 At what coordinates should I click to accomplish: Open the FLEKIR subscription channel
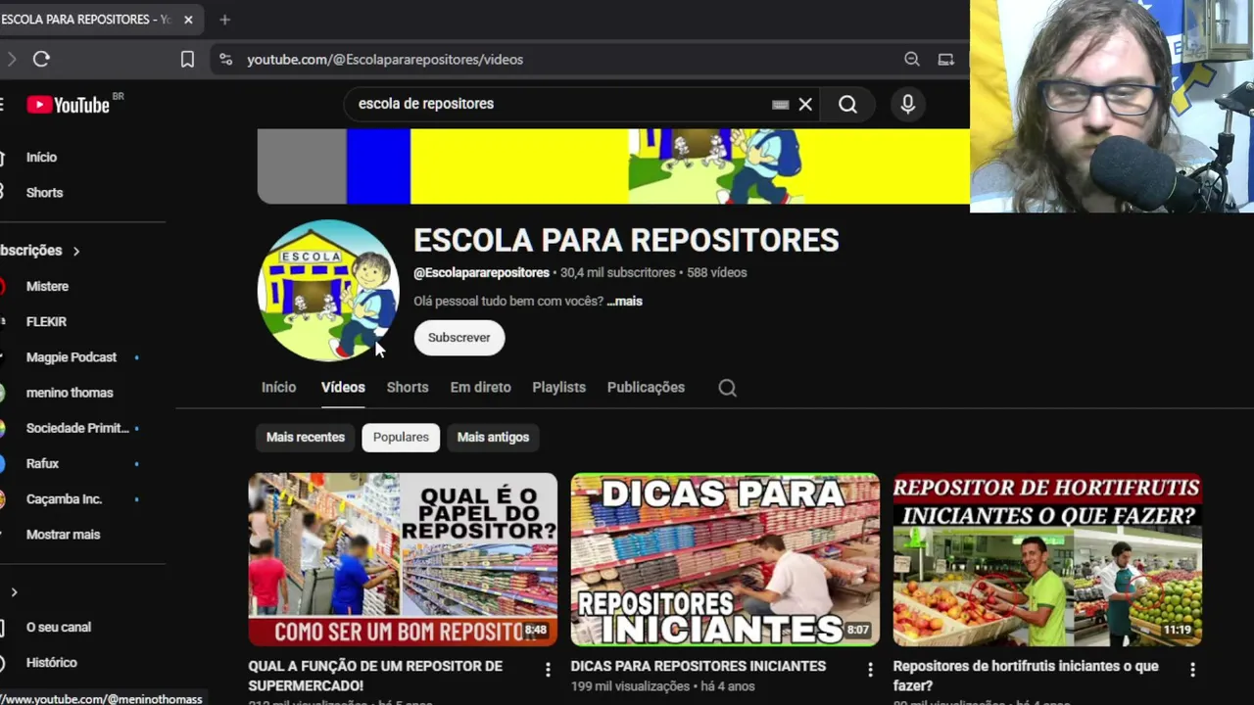[46, 322]
